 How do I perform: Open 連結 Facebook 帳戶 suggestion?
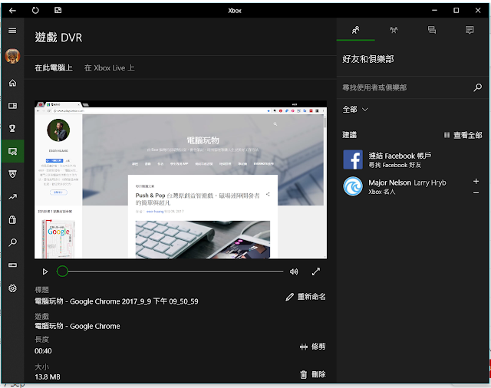[x=413, y=159]
